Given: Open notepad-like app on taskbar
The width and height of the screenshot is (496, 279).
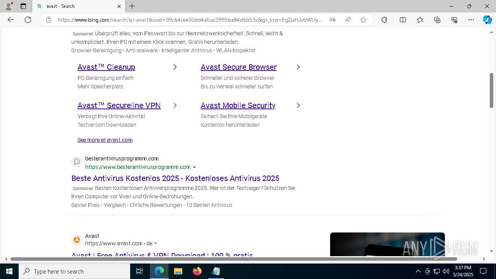Looking at the screenshot, I should pos(216,271).
